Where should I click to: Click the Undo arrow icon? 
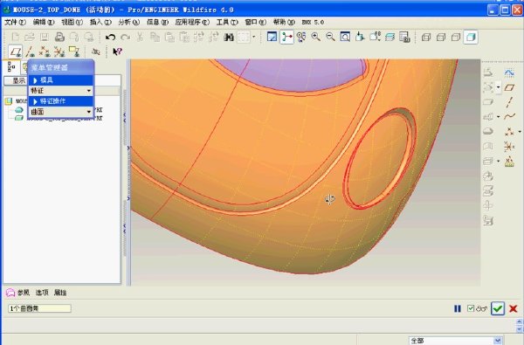[110, 37]
